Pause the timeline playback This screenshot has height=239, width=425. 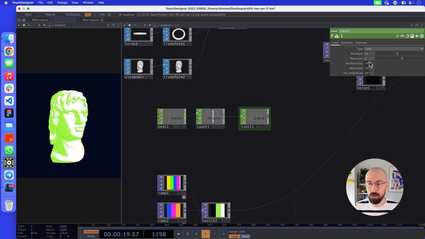187,234
